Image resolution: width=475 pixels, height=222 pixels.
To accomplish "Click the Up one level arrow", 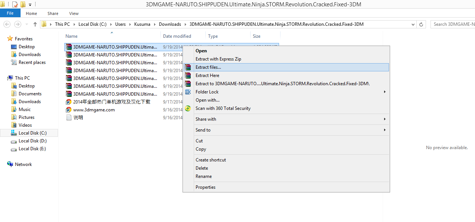I will click(x=35, y=24).
